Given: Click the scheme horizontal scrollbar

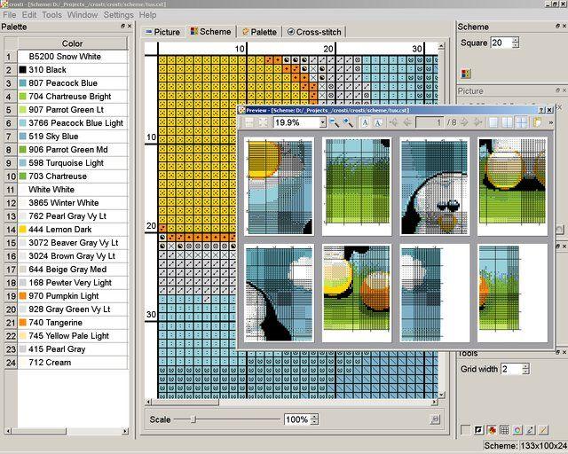Looking at the screenshot, I should pos(292,402).
